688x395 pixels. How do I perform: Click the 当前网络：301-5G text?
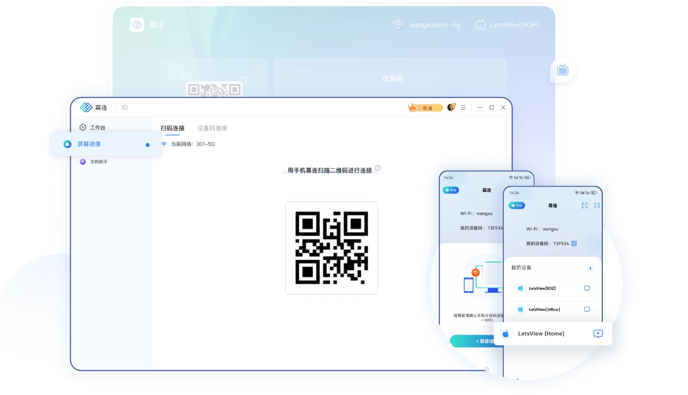(x=193, y=144)
